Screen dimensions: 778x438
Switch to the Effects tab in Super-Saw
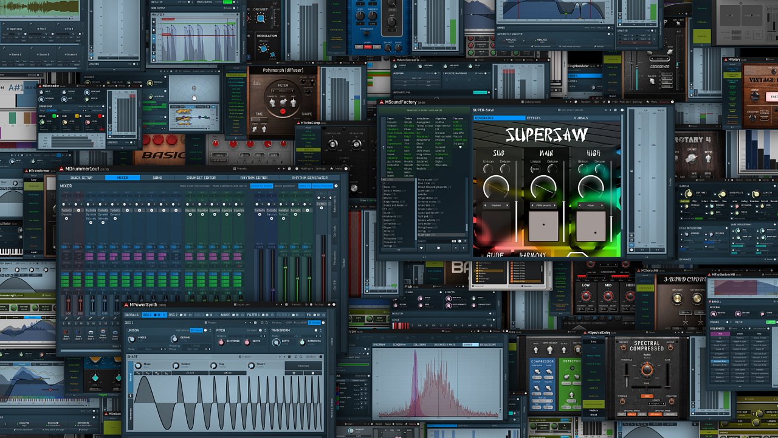[533, 118]
